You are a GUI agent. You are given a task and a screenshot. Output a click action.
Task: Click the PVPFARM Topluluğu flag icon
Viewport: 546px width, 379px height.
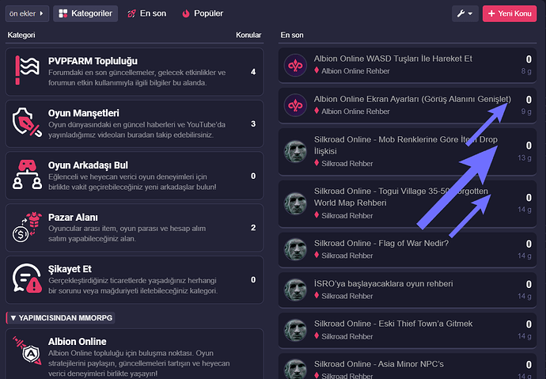27,70
